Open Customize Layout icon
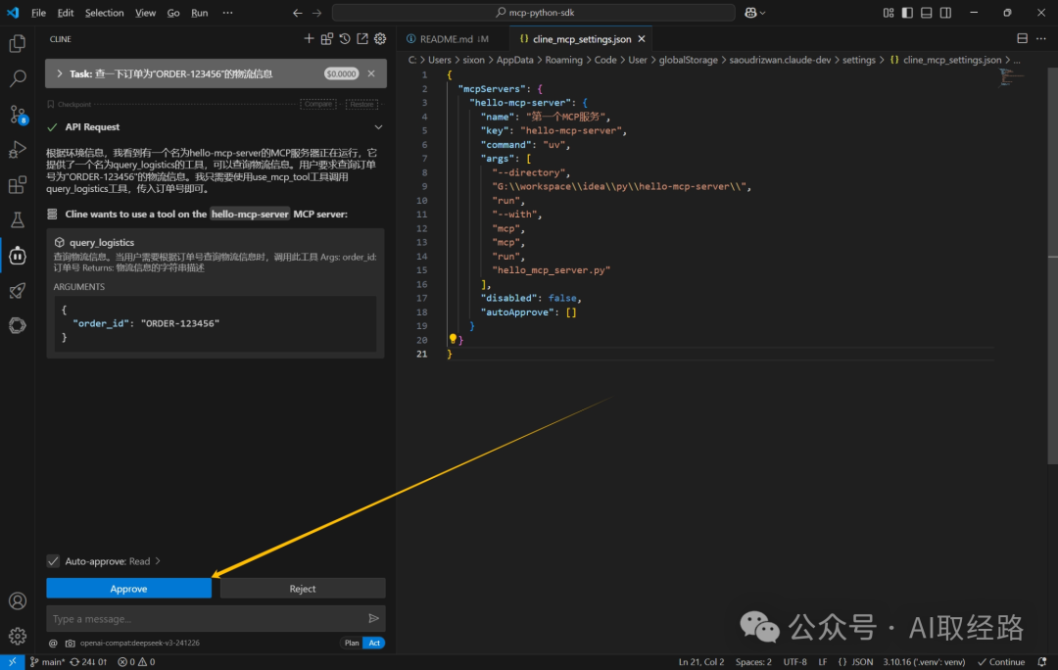Viewport: 1058px width, 670px height. click(x=888, y=13)
